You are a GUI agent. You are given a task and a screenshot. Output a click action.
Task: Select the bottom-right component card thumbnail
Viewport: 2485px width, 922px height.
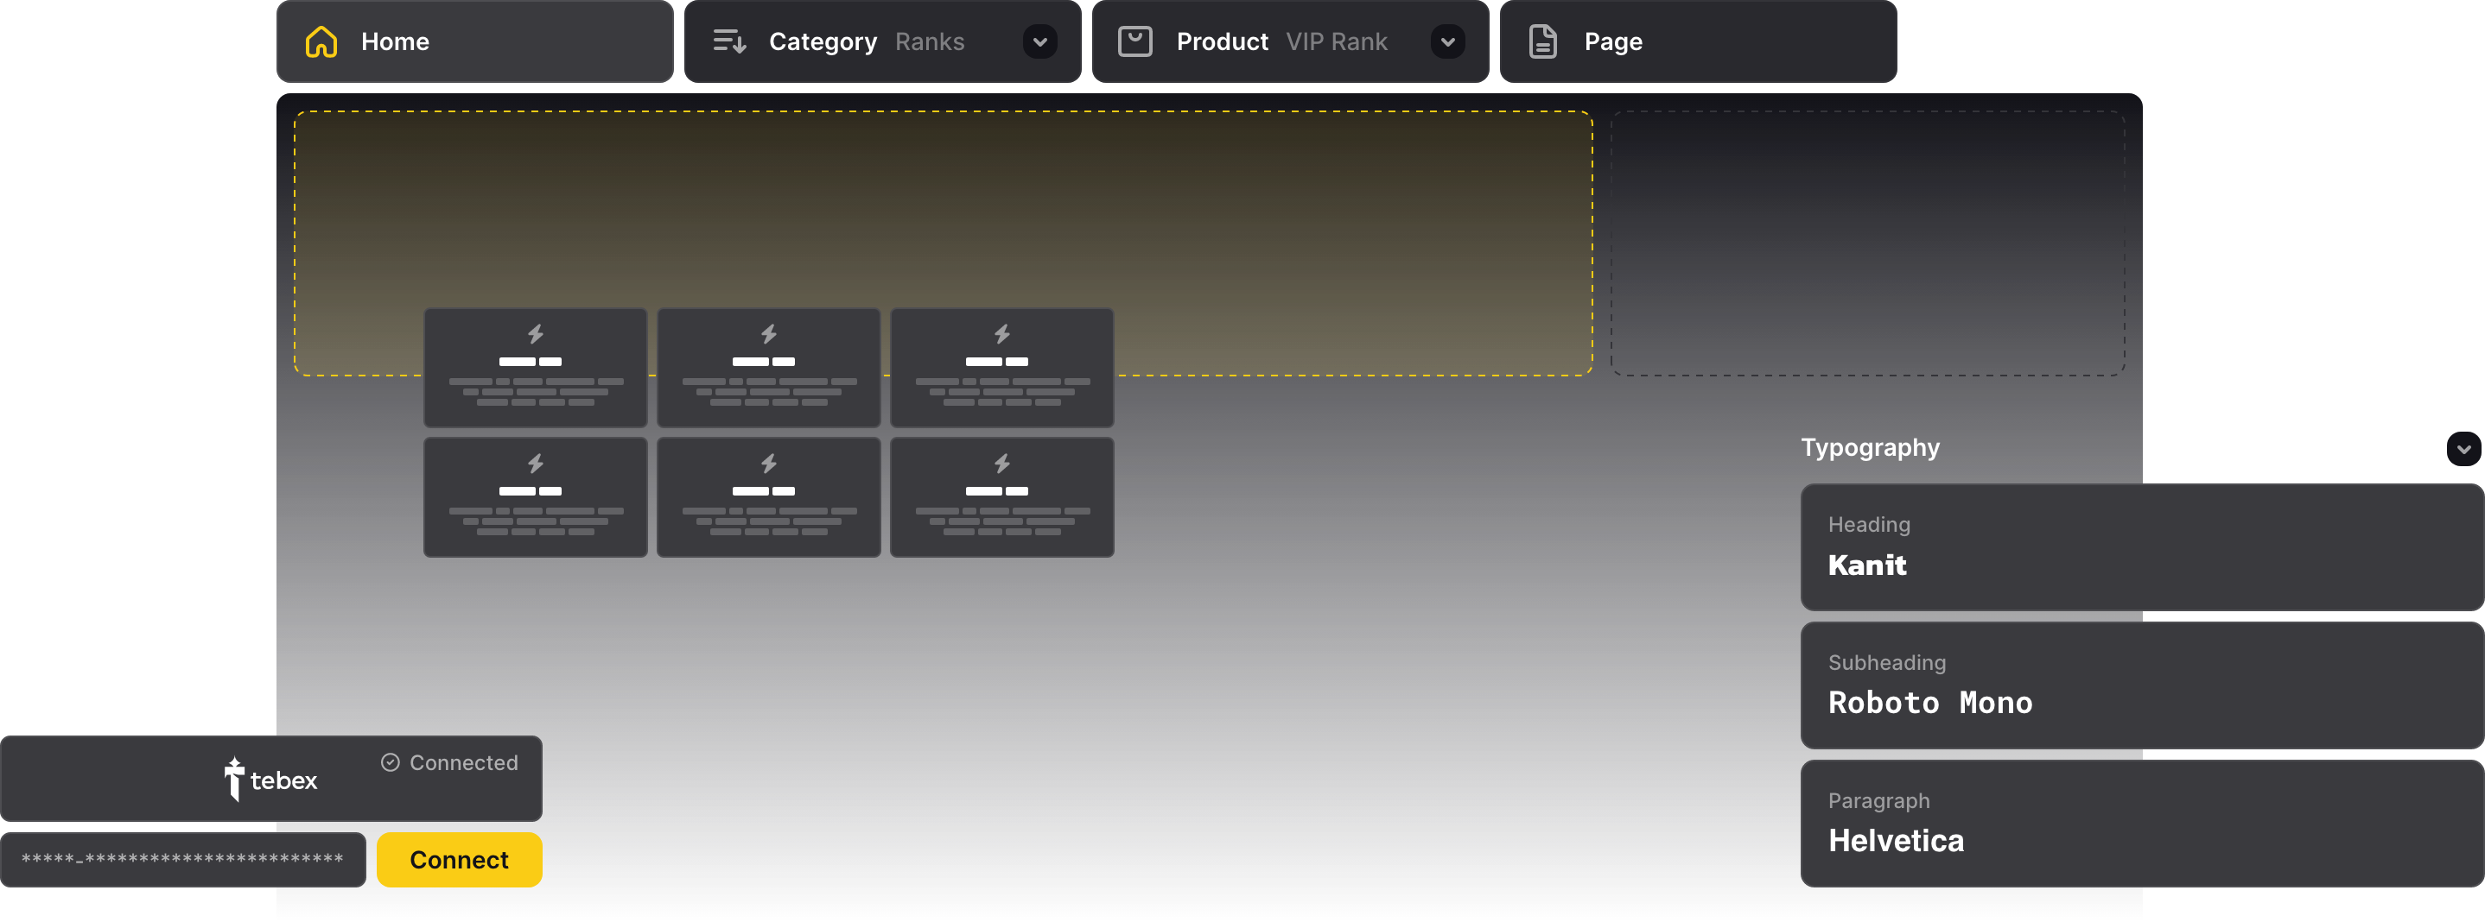pos(1001,497)
